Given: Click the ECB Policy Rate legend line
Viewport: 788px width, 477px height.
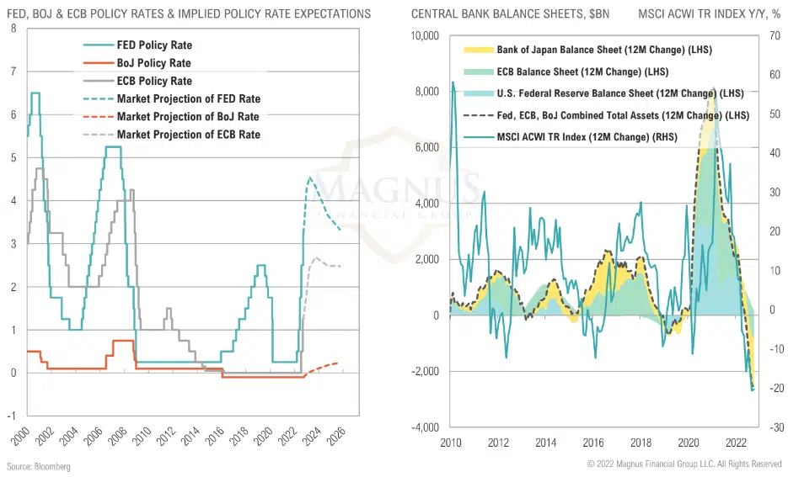Looking at the screenshot, I should (x=97, y=82).
